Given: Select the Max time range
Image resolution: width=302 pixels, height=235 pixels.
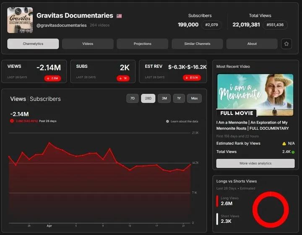Looking at the screenshot, I should pyautogui.click(x=194, y=98).
